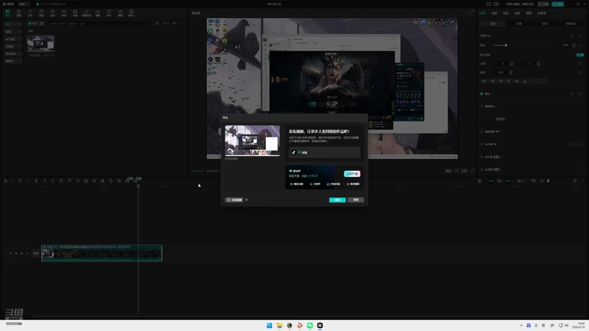Open the Transitions panel icon in toolbar
Screen dimensions: 589x331
(x=64, y=13)
